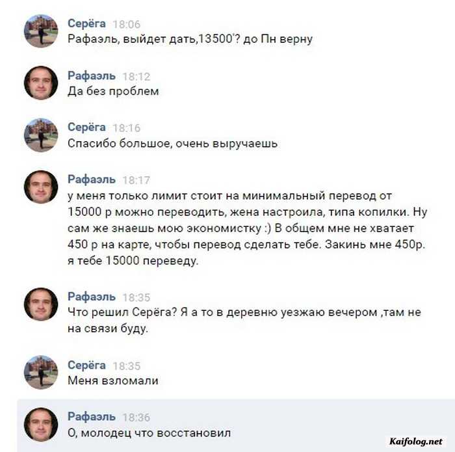This screenshot has height=452, width=455.
Task: Open Рафаэль's avatar in highlighted last message
Action: click(x=41, y=425)
